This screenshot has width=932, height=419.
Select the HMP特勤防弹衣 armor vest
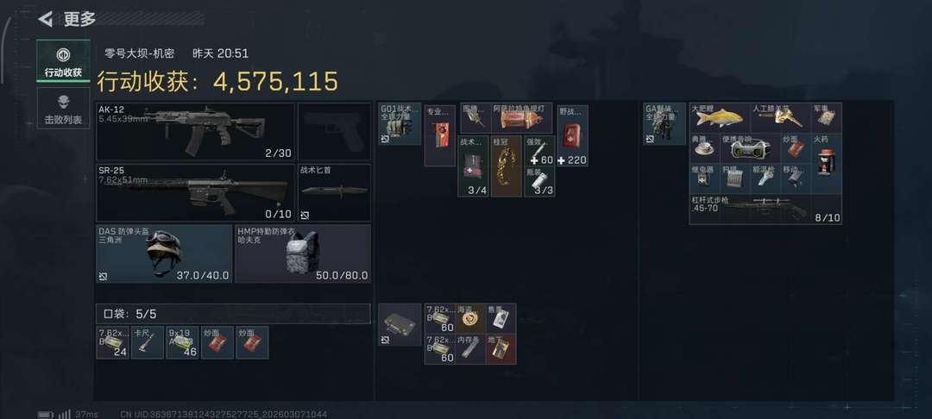[x=303, y=253]
